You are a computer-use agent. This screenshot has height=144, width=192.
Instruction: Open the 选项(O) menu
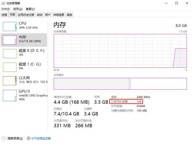click(18, 9)
